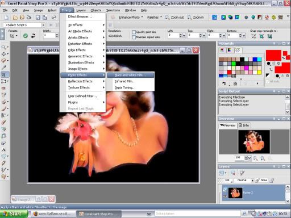Select the Raster 2 layer
291x218 pixels.
(253, 193)
